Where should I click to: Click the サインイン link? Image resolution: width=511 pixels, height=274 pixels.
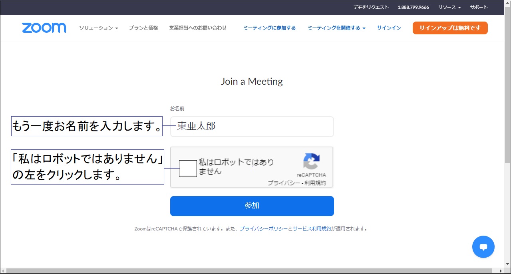click(x=389, y=28)
